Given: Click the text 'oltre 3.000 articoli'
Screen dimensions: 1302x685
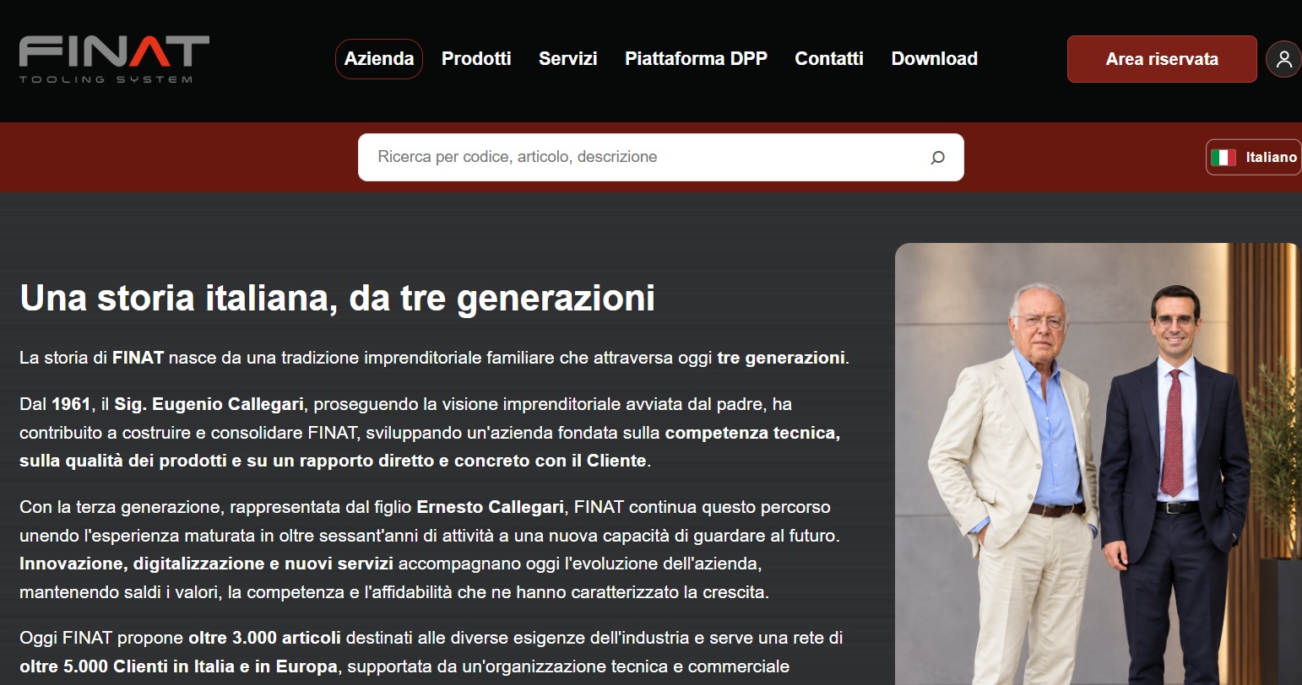Looking at the screenshot, I should pos(264,638).
